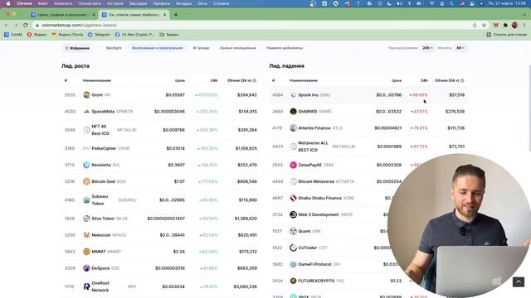Open the MetaMask fox extension
Viewport: 531px width, 298px height.
[496, 25]
